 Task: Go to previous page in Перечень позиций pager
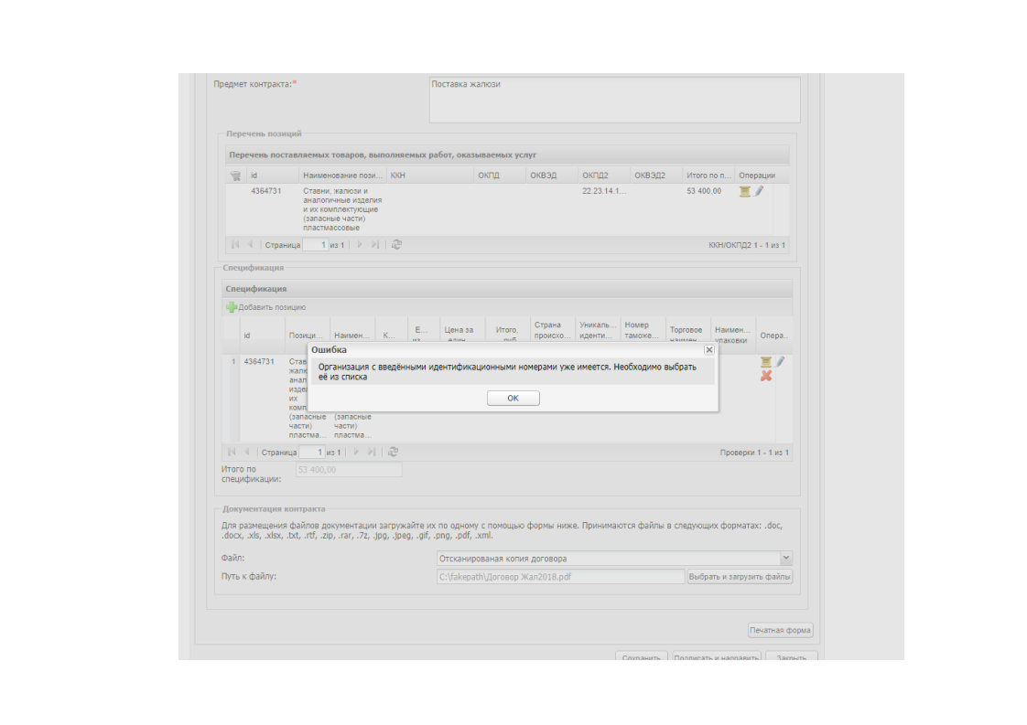tap(250, 245)
